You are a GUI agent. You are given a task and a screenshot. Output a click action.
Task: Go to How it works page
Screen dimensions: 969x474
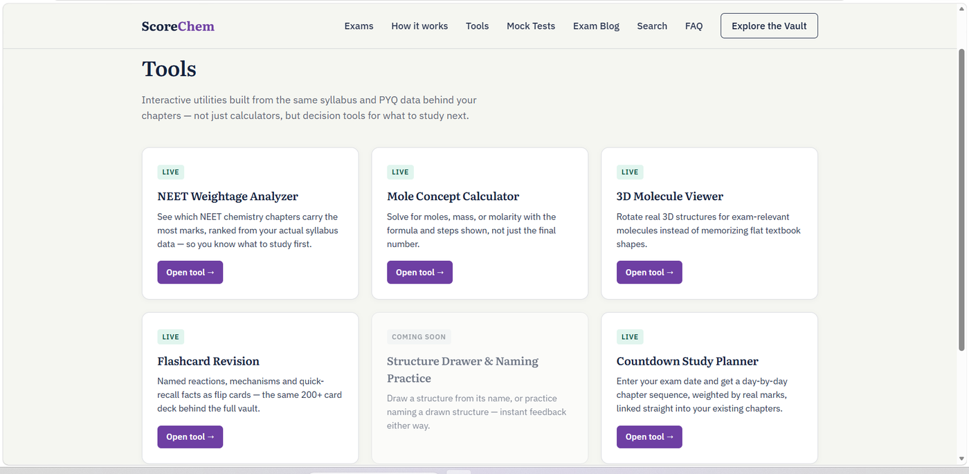[x=419, y=26]
